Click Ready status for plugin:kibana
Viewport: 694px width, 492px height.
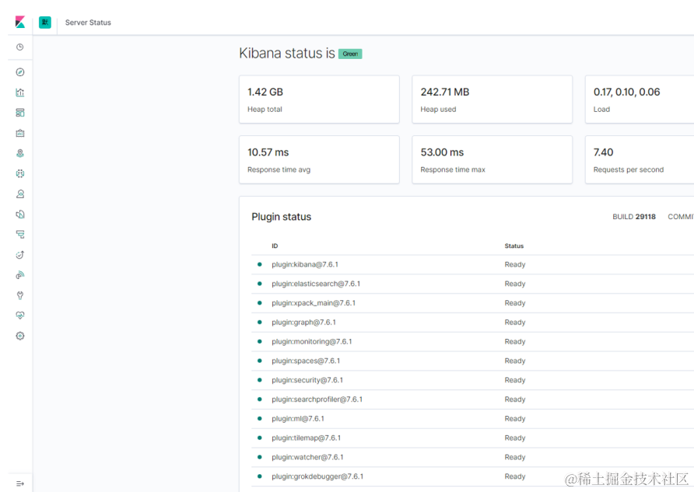515,264
